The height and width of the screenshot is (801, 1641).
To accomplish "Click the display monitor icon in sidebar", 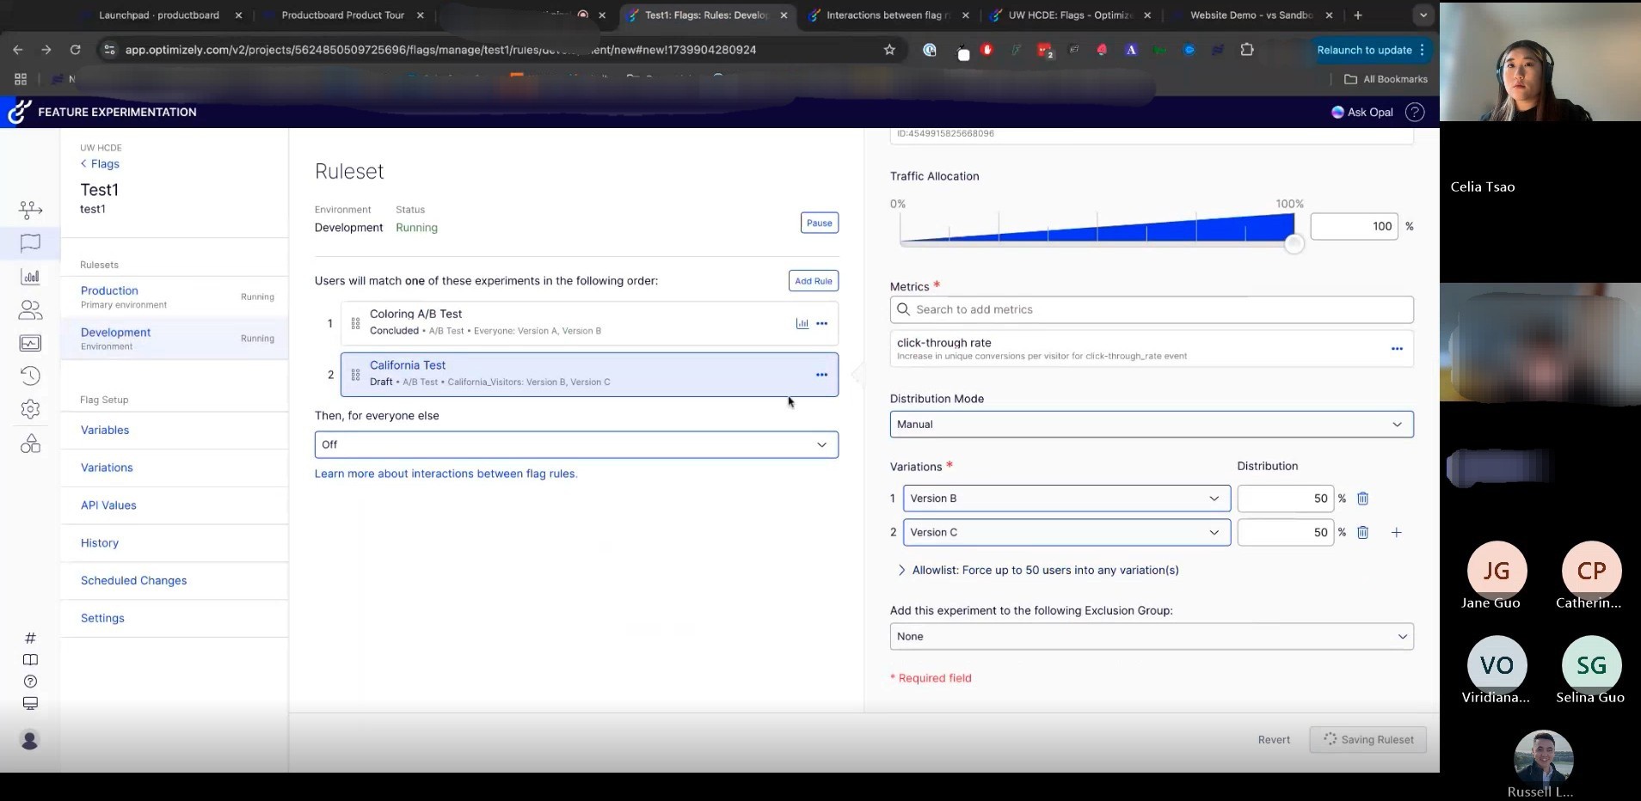I will tap(30, 704).
